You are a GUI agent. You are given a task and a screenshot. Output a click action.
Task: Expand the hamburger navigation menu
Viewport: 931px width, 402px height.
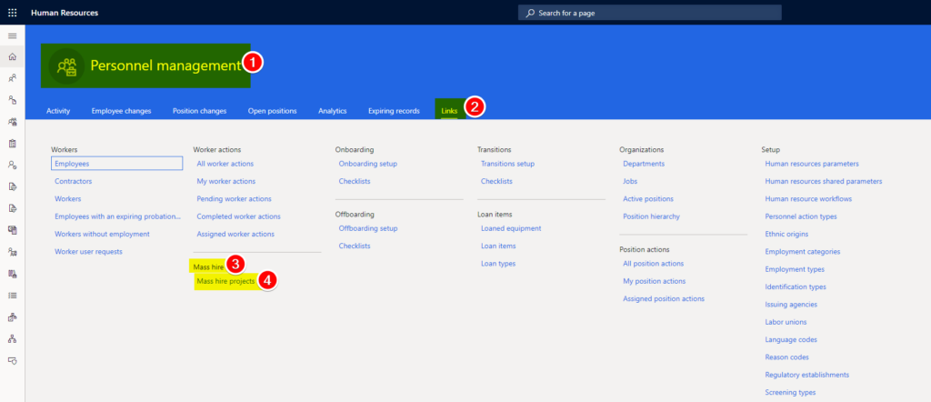[x=12, y=36]
